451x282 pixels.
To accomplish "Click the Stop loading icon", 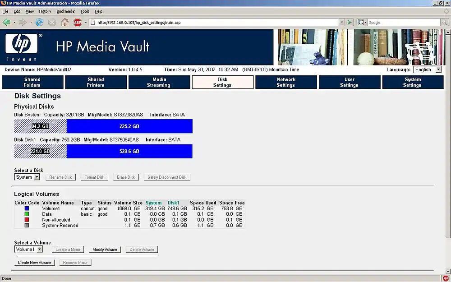I will point(52,22).
